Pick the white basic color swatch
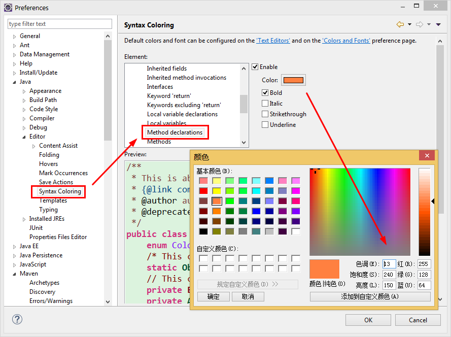 (296, 231)
